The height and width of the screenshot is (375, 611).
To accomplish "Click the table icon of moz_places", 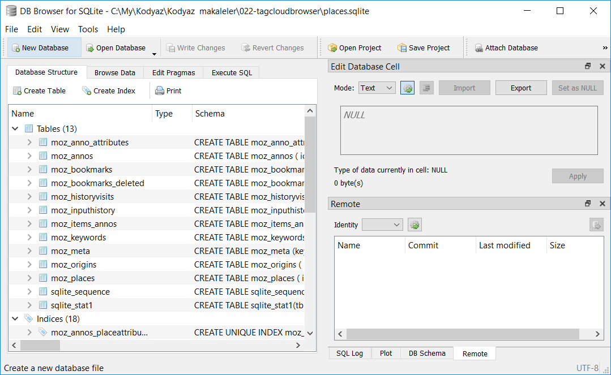I will 43,278.
